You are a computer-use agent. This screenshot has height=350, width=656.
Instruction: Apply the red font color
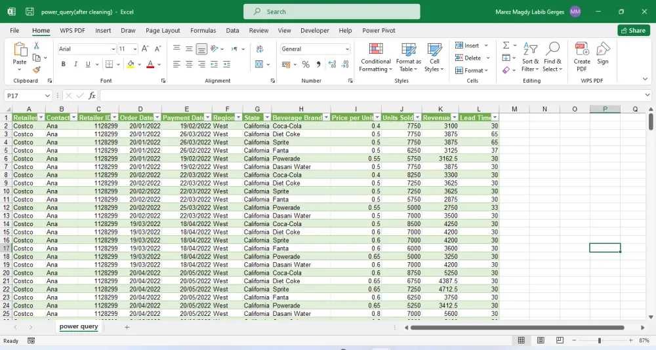point(150,64)
